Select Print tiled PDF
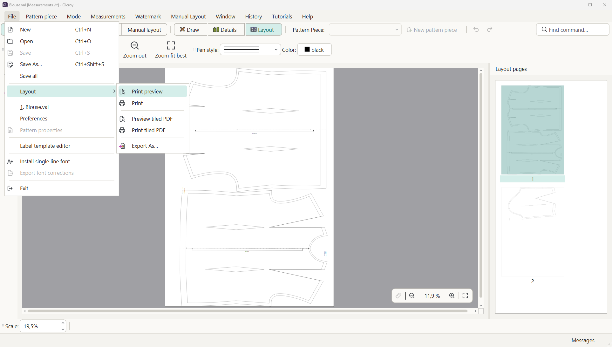The height and width of the screenshot is (347, 612). click(x=153, y=130)
